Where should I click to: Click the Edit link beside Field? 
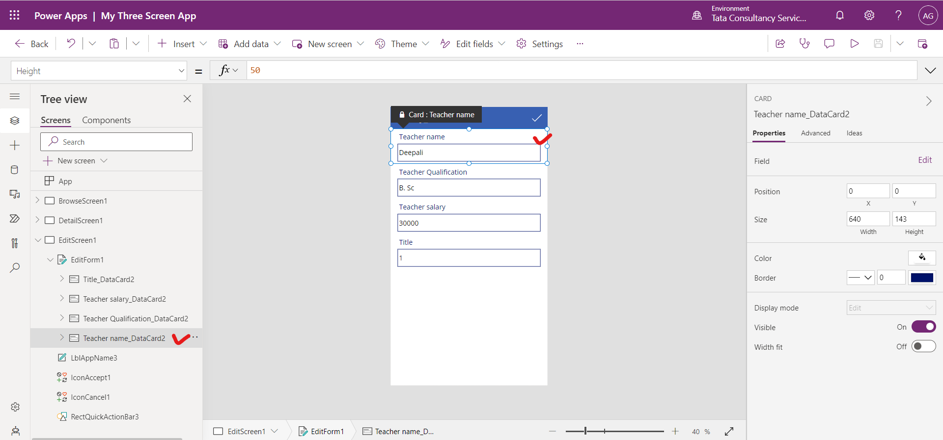(x=925, y=160)
